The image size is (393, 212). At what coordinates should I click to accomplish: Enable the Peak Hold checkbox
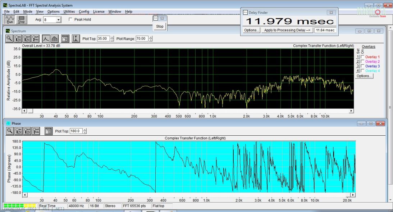pos(71,19)
